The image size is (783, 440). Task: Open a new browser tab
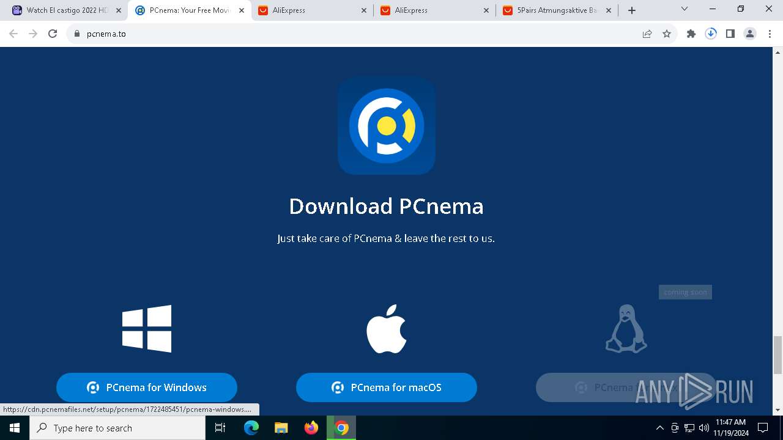tap(632, 10)
